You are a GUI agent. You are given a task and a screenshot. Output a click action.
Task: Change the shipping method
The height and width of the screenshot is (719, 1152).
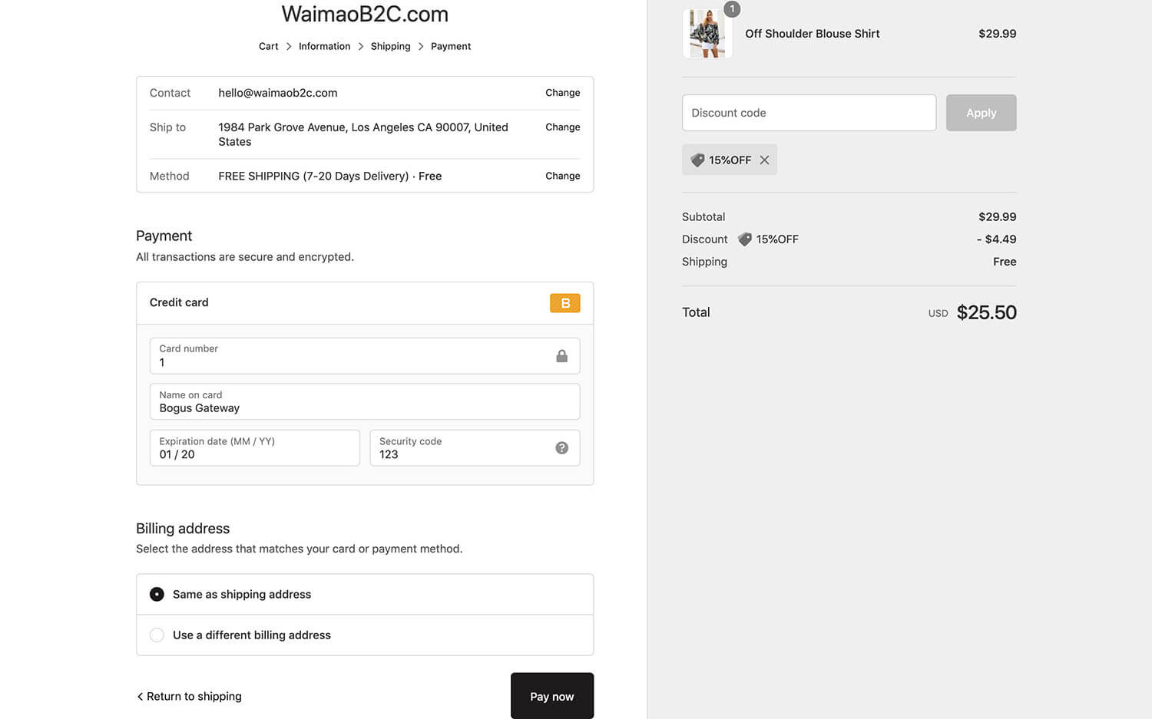(562, 176)
